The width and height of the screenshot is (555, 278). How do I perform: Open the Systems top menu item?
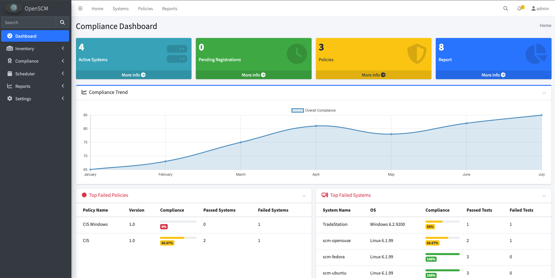click(120, 9)
